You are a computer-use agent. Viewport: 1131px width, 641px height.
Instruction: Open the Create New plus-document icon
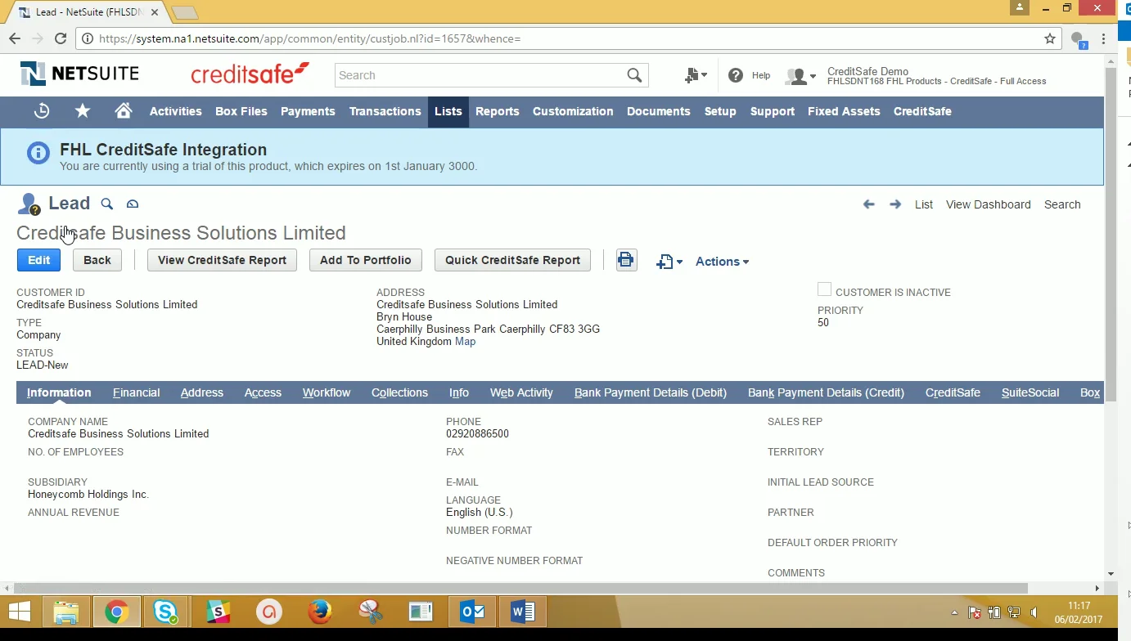pyautogui.click(x=696, y=75)
